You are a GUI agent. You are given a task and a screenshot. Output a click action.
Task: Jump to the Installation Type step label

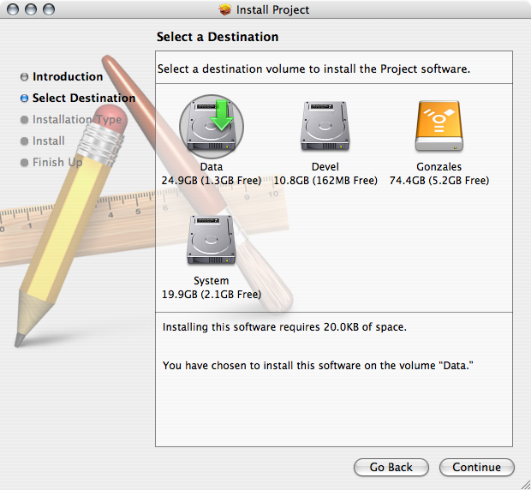tap(77, 120)
